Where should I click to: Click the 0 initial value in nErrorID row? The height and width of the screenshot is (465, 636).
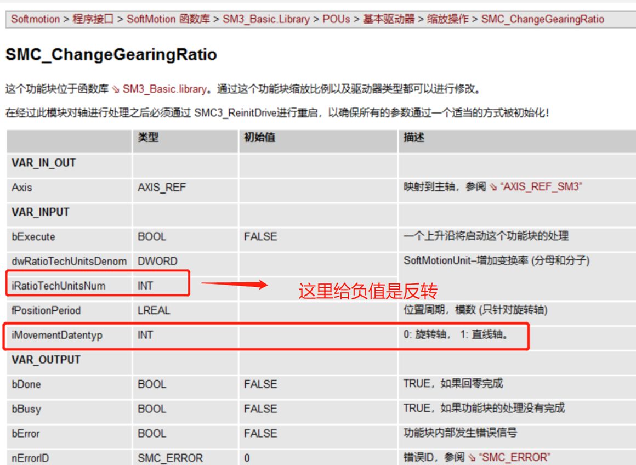[x=247, y=458]
